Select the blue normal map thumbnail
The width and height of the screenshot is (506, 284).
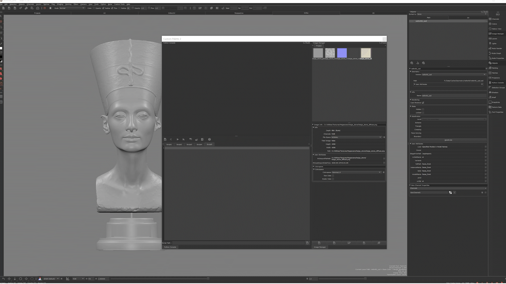[x=342, y=53]
